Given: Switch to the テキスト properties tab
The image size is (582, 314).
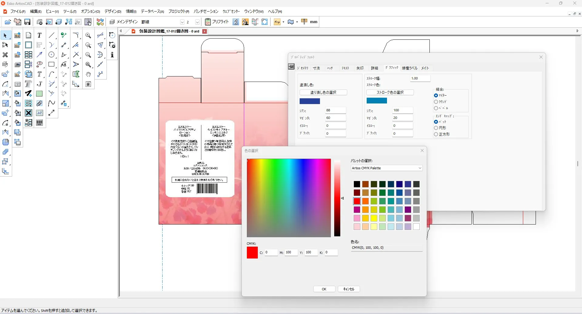Looking at the screenshot, I should point(345,68).
